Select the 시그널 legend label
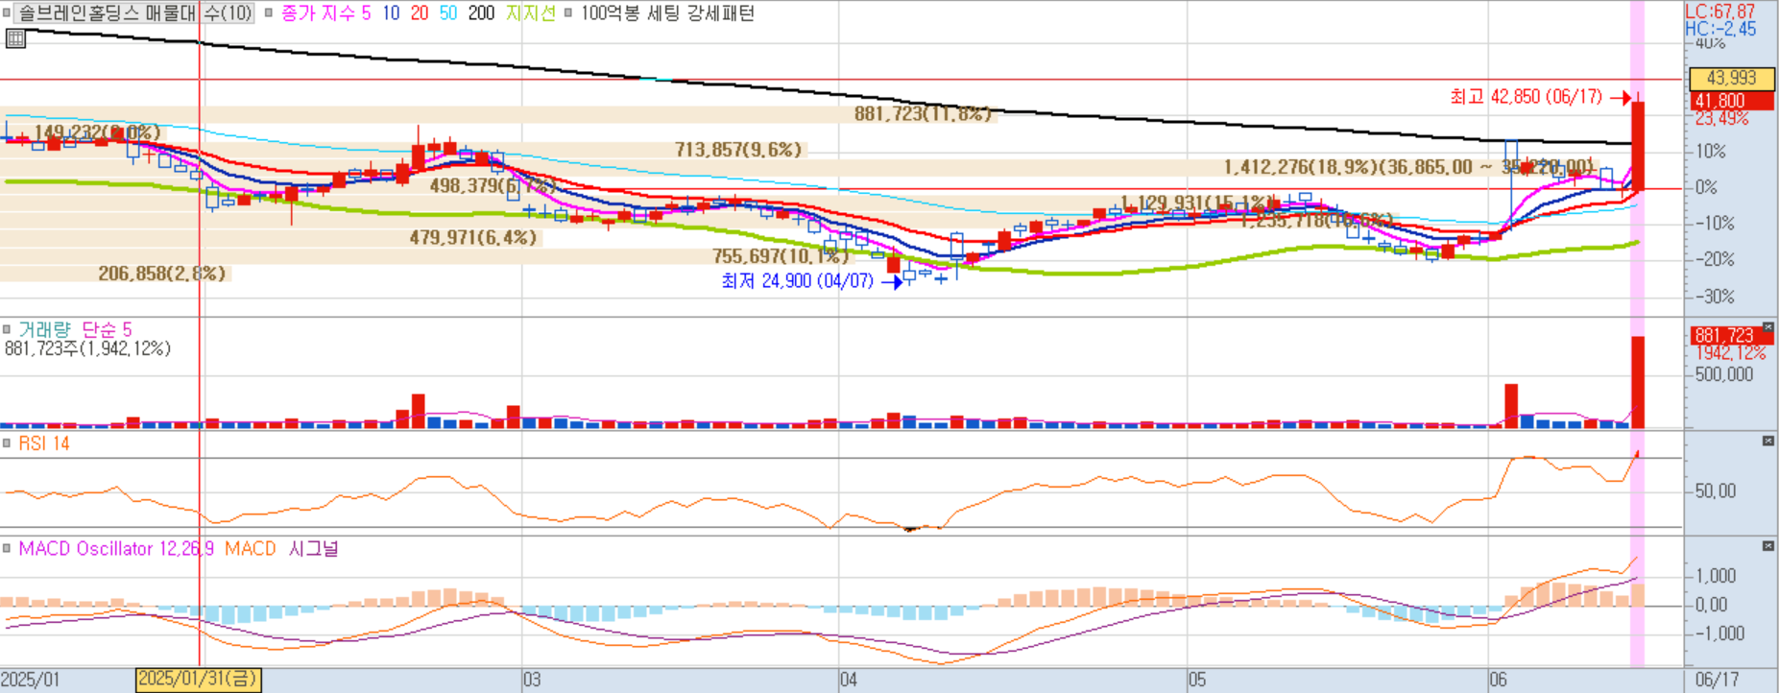 [x=314, y=549]
